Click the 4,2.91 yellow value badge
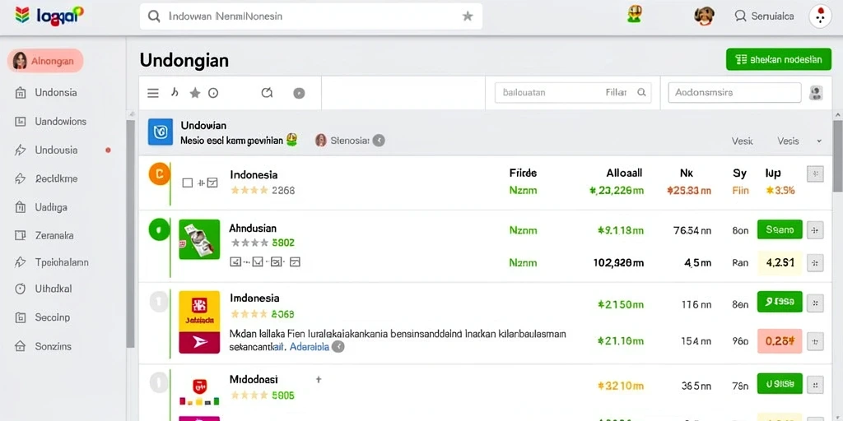843x421 pixels. click(780, 263)
